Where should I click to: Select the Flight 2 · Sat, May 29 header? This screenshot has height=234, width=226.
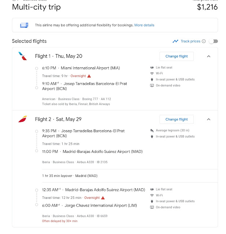[58, 119]
